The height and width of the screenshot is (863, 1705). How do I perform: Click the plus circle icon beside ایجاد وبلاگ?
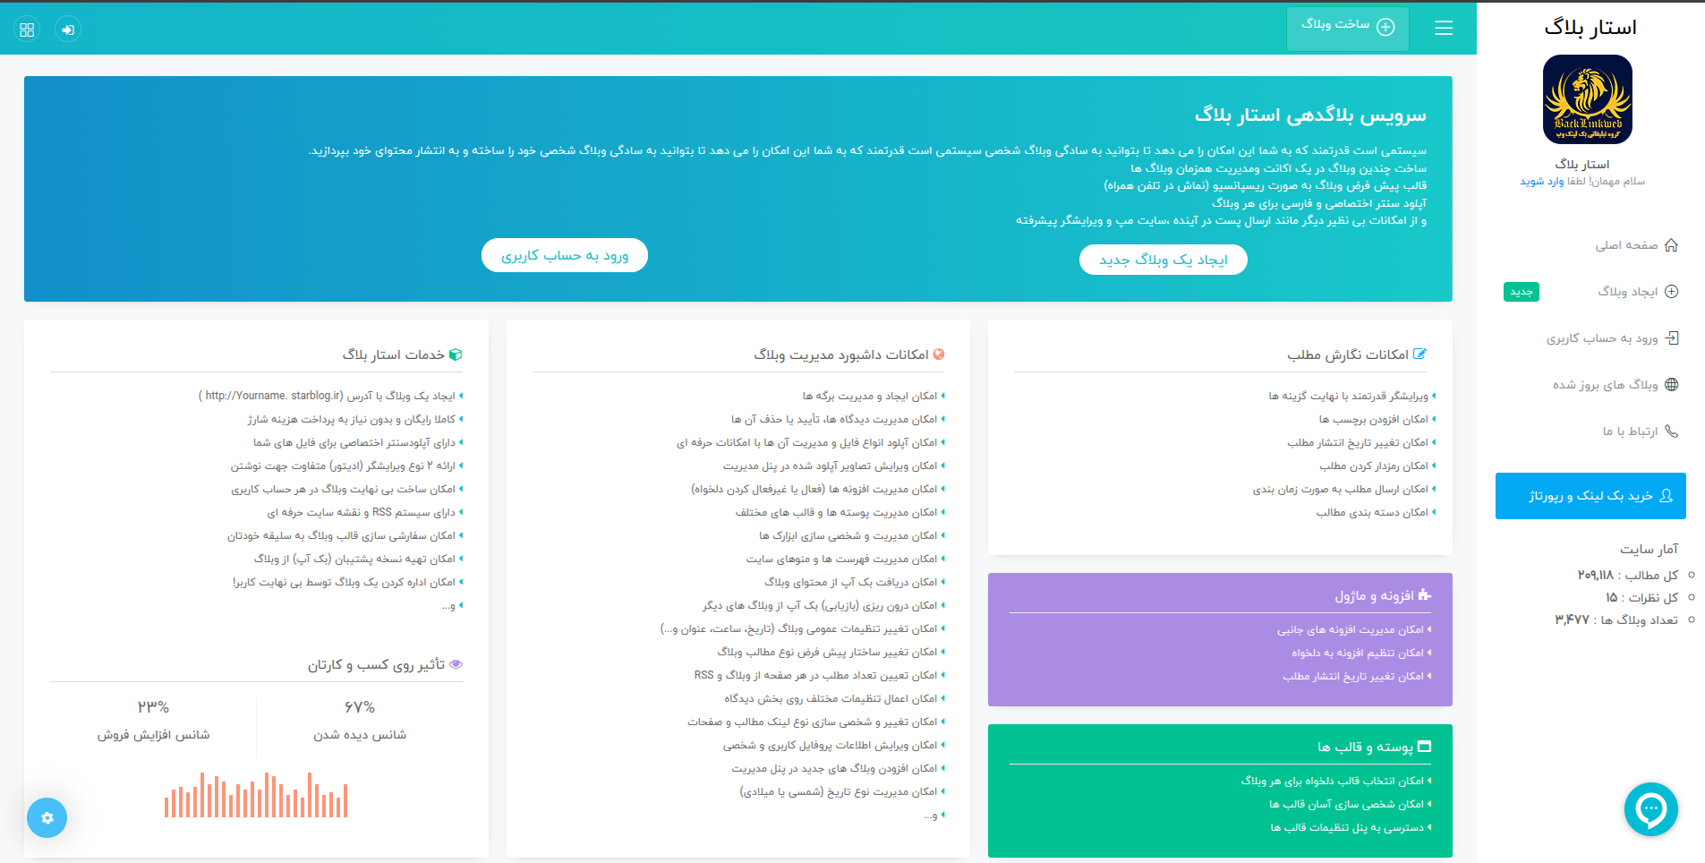(1671, 292)
